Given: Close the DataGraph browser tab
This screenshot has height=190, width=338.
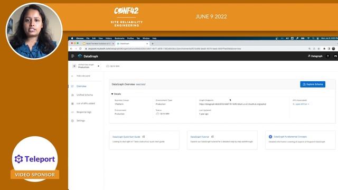Looking at the screenshot, I should pyautogui.click(x=147, y=43).
